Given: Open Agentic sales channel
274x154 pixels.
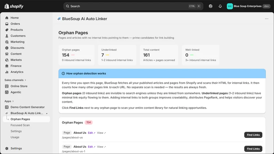Looking at the screenshot, I should 16,92.
